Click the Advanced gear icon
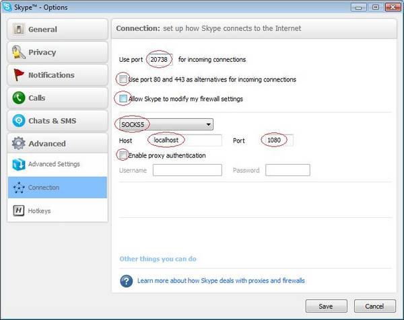404x320 pixels. pos(19,143)
